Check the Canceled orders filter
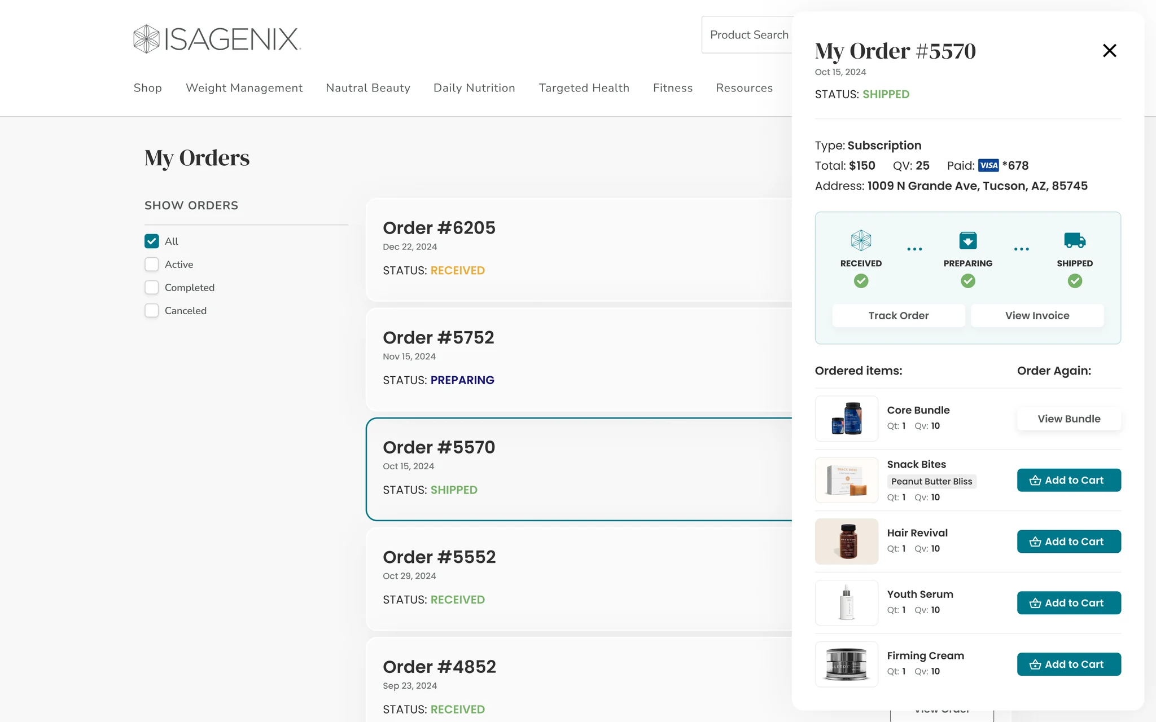 click(151, 311)
